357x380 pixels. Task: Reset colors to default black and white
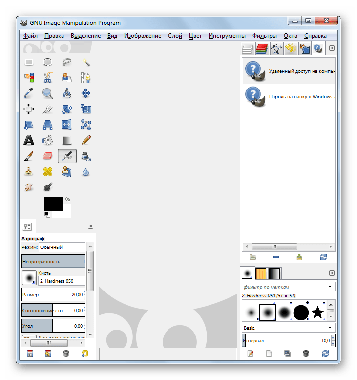(47, 215)
